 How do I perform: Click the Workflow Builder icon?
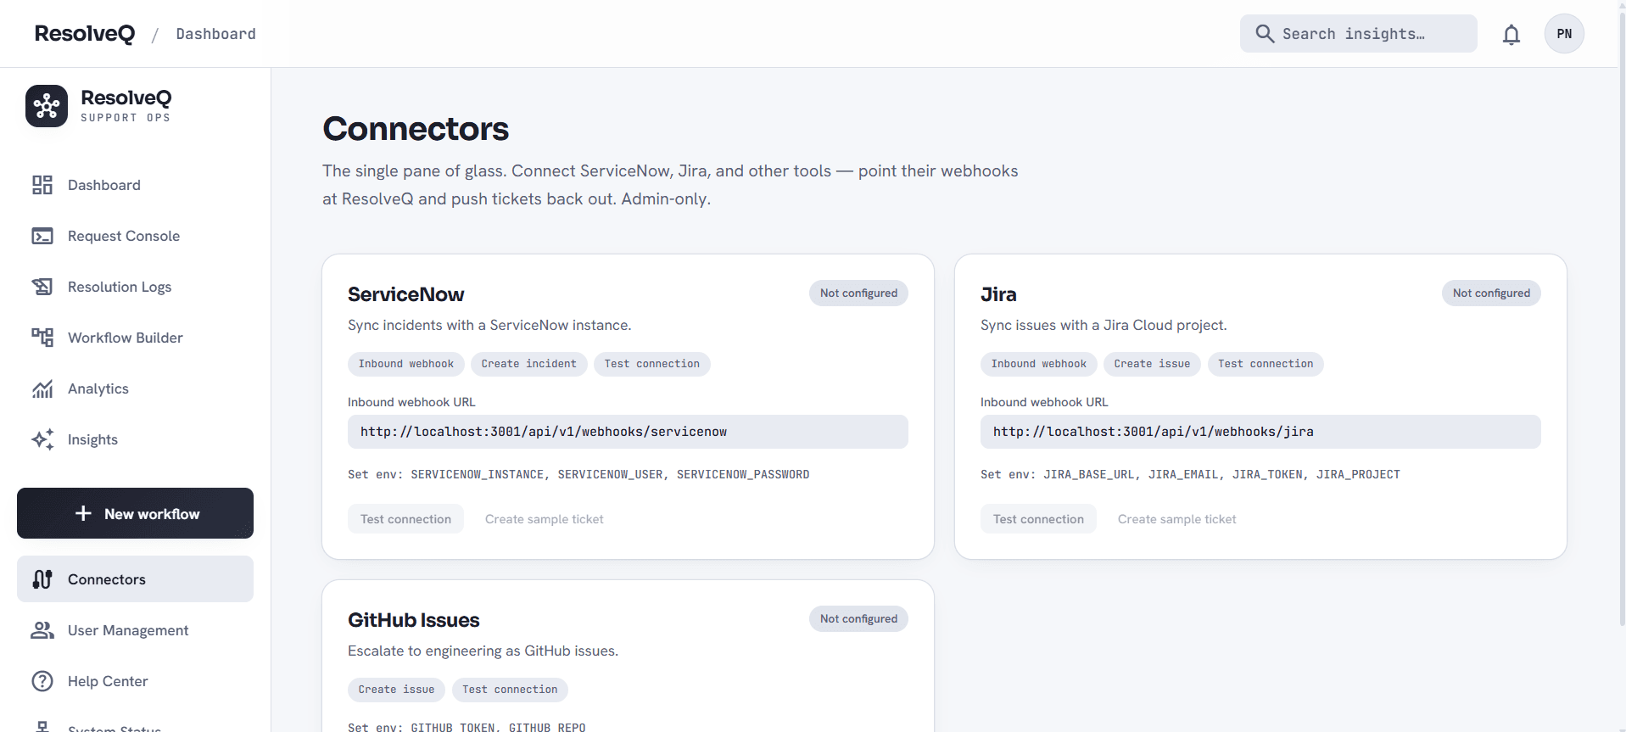(42, 338)
